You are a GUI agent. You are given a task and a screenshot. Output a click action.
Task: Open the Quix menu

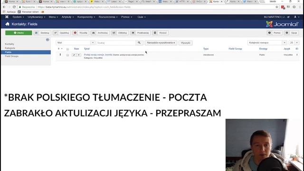click(142, 17)
